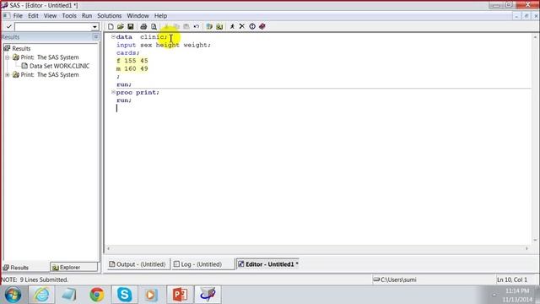Open the command box dropdown arrow
This screenshot has width=540, height=304.
94,27
